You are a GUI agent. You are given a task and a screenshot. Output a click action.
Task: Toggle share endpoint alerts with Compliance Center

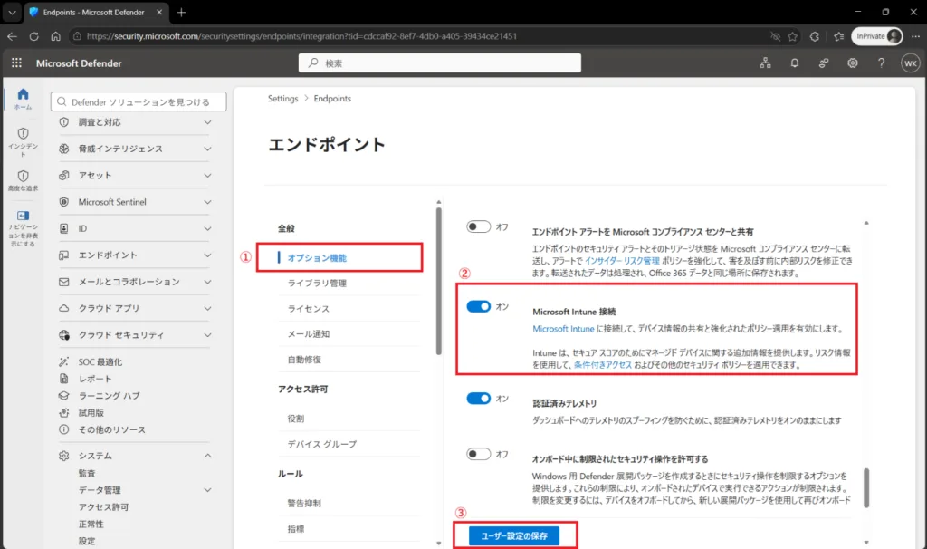[478, 226]
